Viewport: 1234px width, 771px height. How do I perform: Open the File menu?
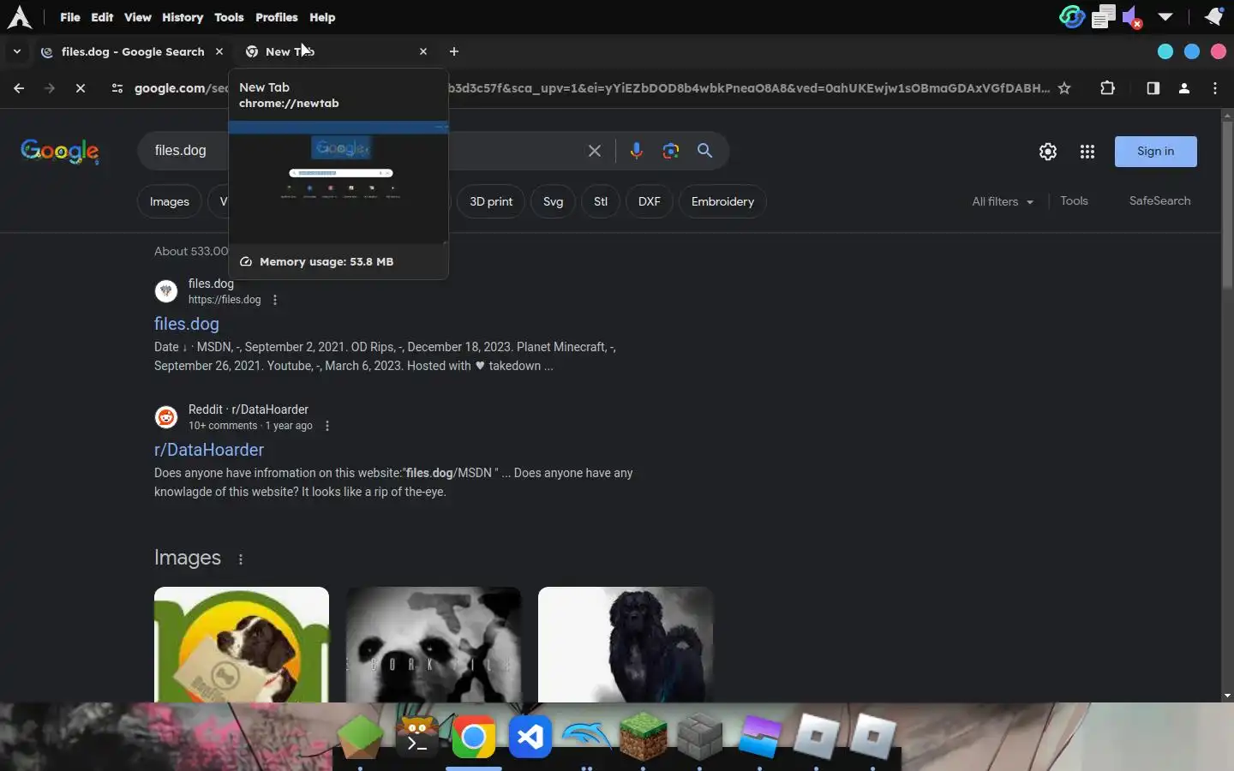point(70,17)
